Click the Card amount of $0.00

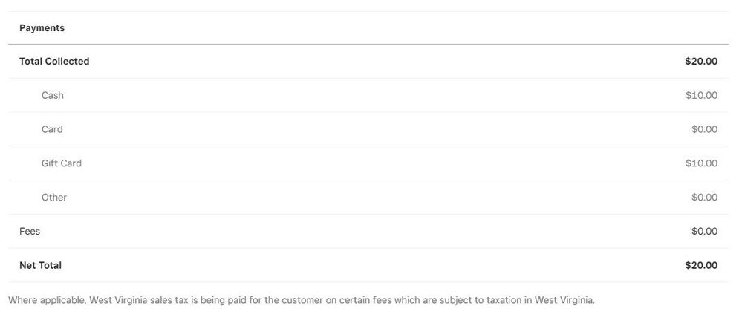pyautogui.click(x=704, y=129)
